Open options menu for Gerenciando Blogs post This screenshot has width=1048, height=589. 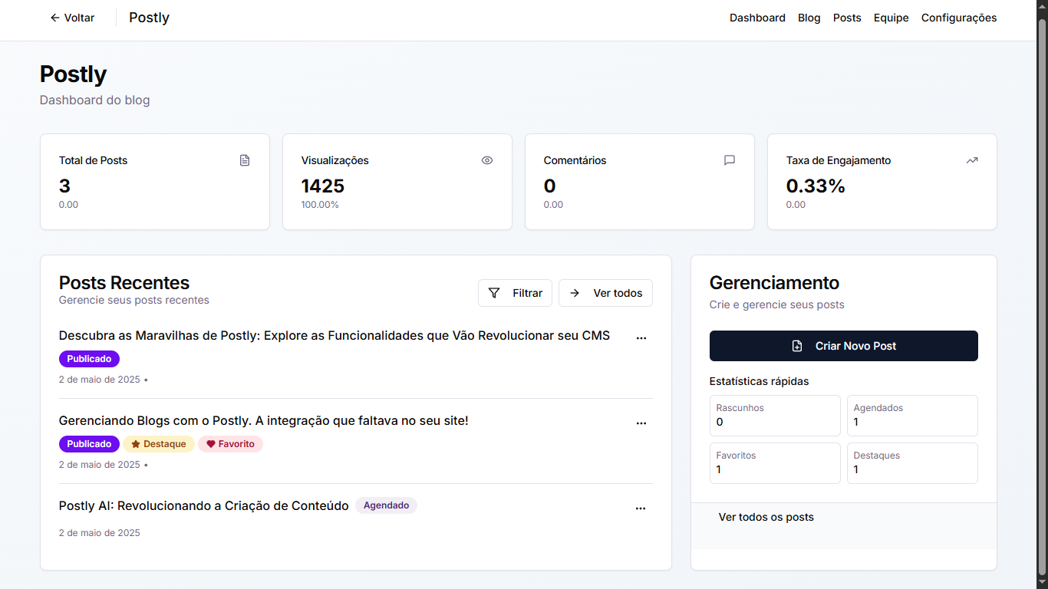tap(641, 423)
